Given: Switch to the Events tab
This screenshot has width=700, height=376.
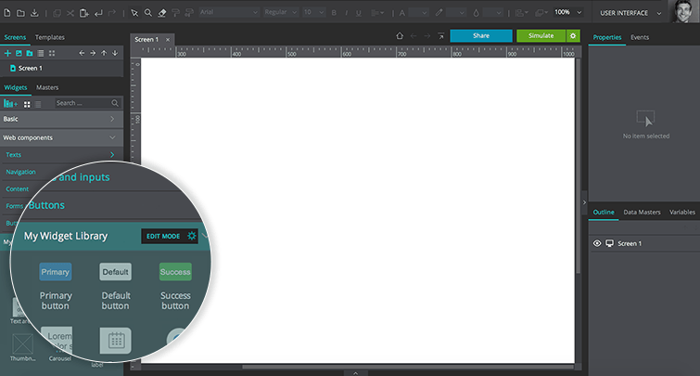Looking at the screenshot, I should click(x=640, y=37).
